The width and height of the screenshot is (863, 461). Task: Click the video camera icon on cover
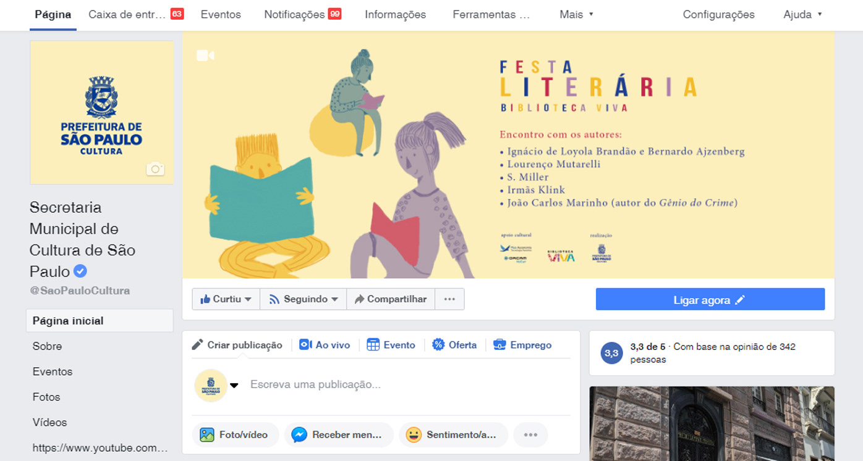[x=205, y=56]
